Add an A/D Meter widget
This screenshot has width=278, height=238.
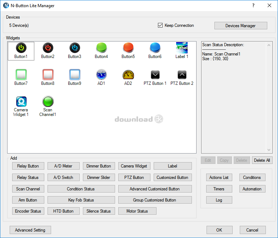coord(63,166)
